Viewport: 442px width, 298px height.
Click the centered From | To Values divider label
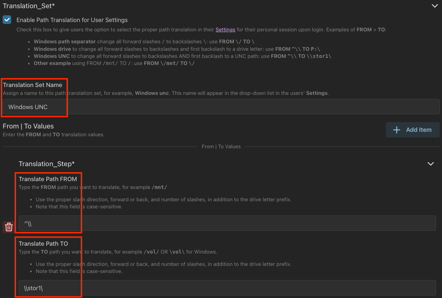[221, 146]
